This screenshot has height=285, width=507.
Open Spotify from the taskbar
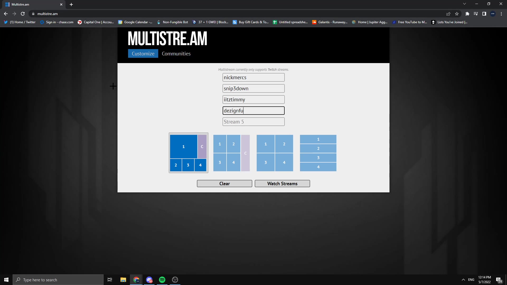click(162, 280)
